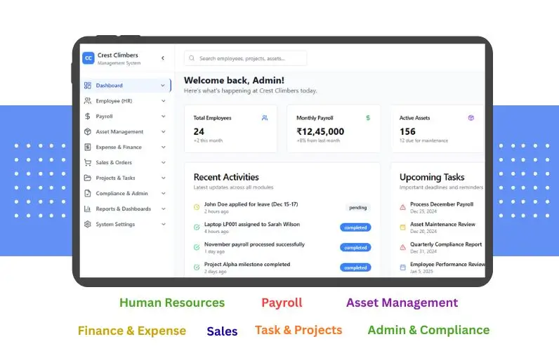Click the Employee (HR) people icon
Viewport: 559px width, 351px height.
[87, 101]
